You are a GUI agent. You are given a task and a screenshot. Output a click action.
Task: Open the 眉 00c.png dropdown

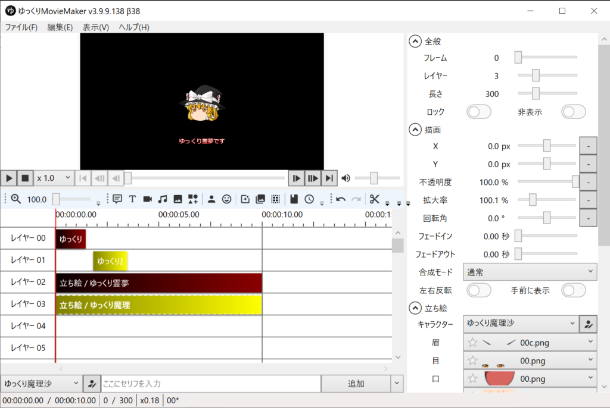click(530, 343)
